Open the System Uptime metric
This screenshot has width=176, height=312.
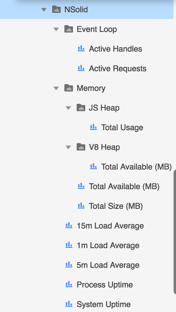[104, 304]
